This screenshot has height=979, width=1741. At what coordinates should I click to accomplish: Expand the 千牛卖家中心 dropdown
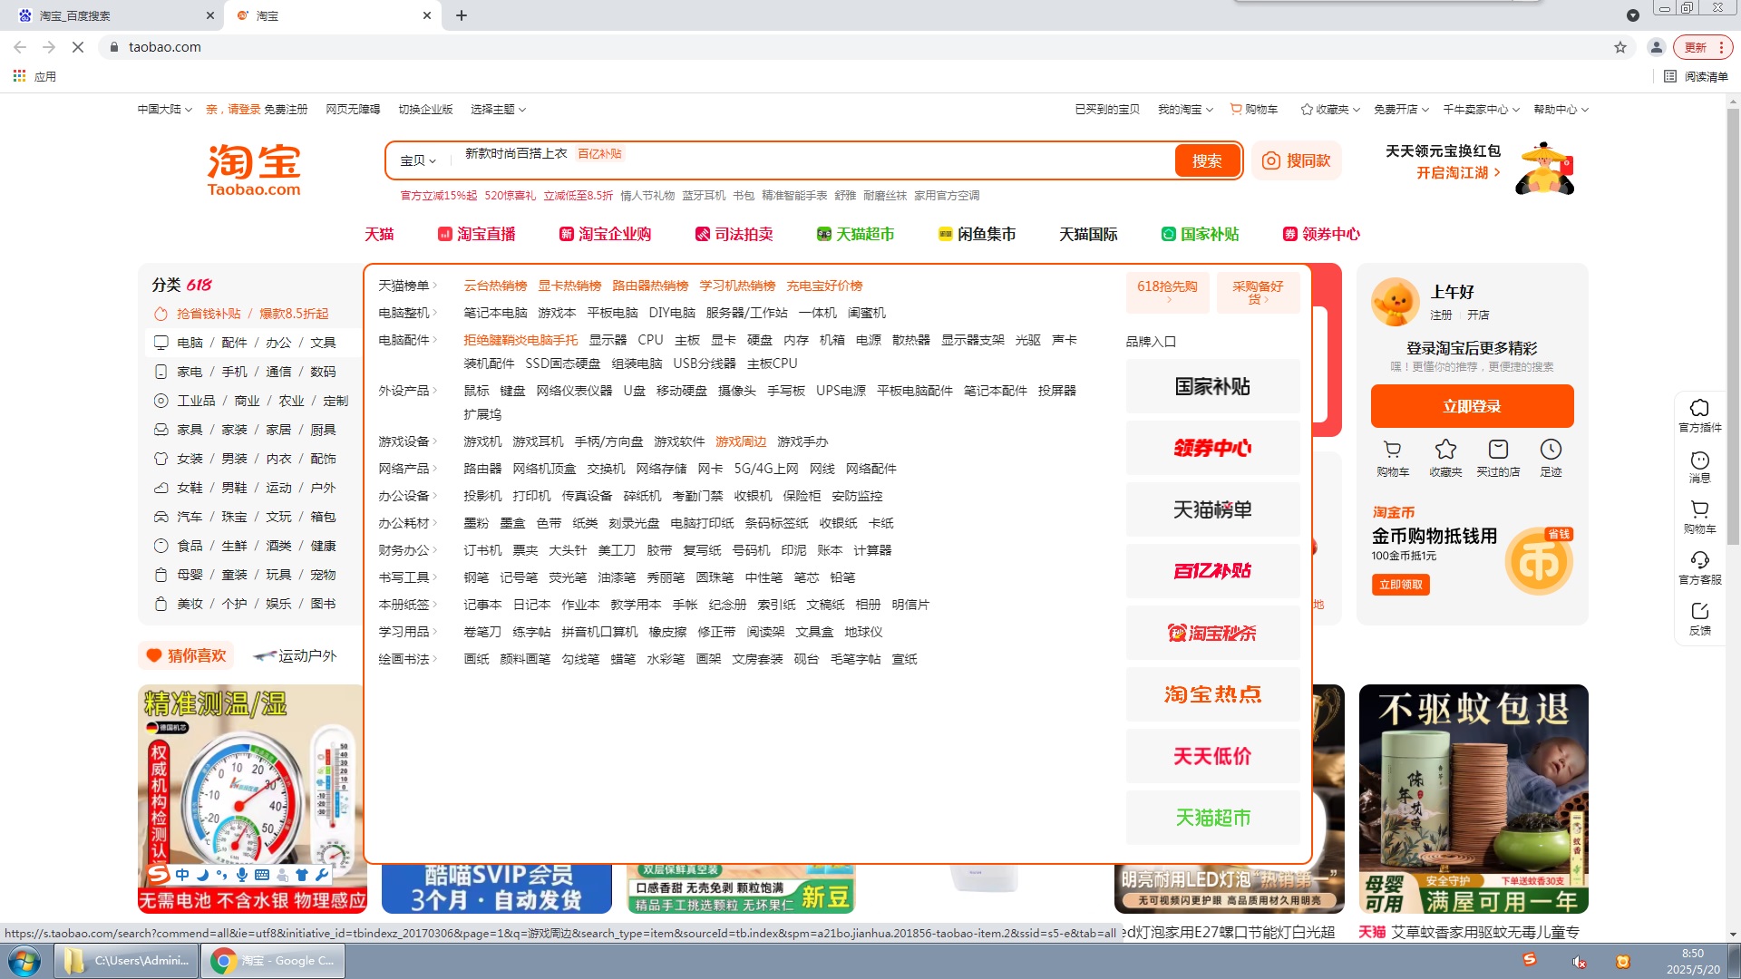point(1481,109)
